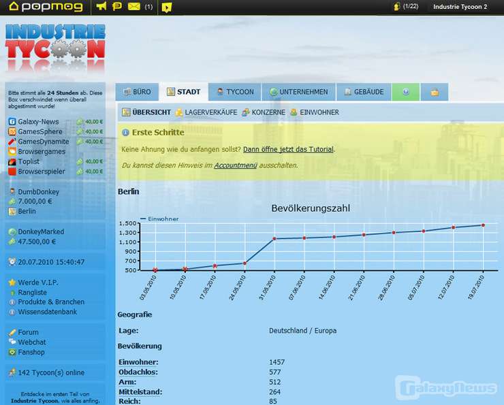Open the mail envelope icon
This screenshot has height=405, width=504.
(x=133, y=6)
